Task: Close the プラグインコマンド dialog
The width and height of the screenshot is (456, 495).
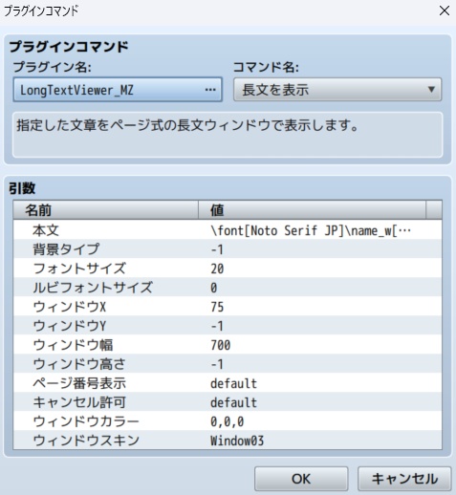Action: (444, 11)
